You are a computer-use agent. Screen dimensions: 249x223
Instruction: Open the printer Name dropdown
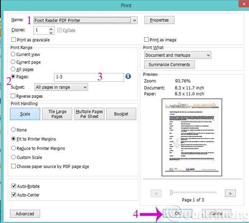[x=133, y=20]
